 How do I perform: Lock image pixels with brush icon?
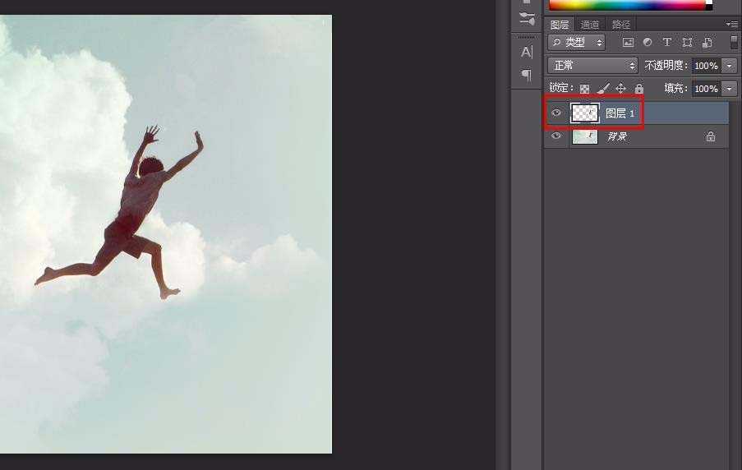pos(603,89)
